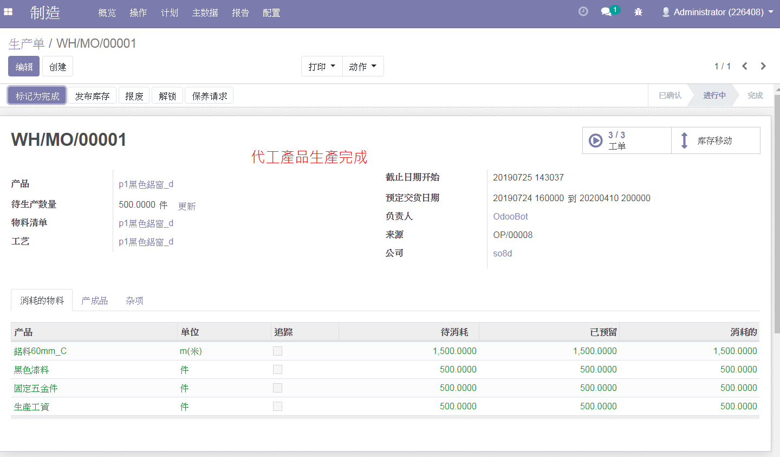Click the 编辑 button
This screenshot has height=457, width=780.
pyautogui.click(x=24, y=66)
